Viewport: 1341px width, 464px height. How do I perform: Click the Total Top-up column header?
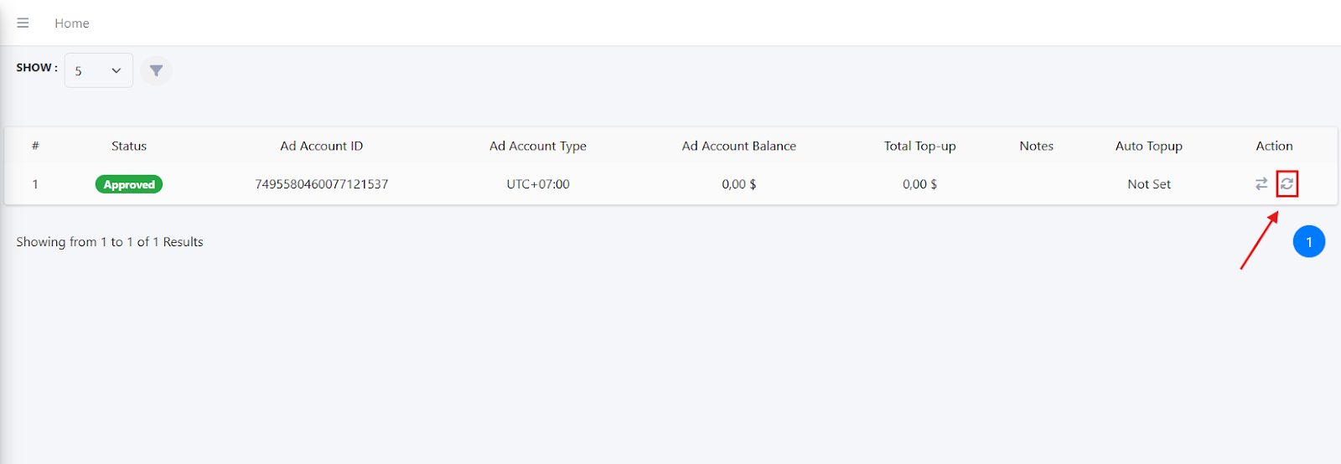click(920, 146)
